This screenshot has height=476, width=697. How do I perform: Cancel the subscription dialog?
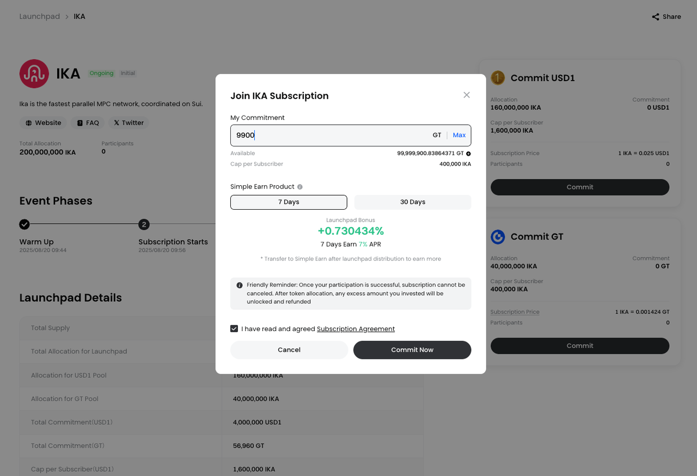(289, 350)
